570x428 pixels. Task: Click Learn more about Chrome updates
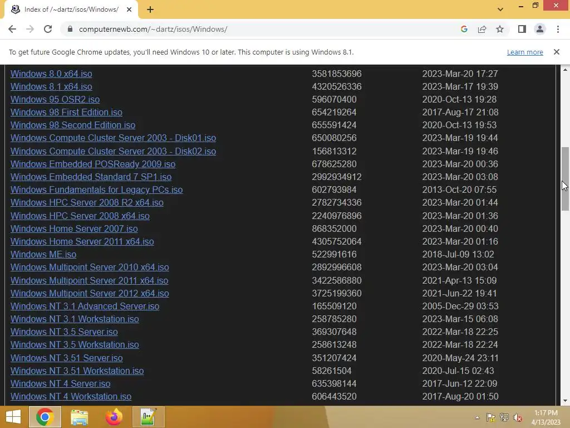525,52
